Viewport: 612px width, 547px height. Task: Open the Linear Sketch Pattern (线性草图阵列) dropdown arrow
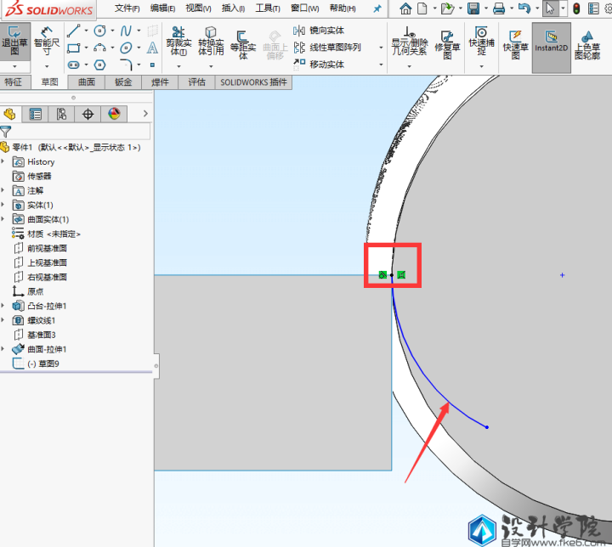click(x=381, y=48)
